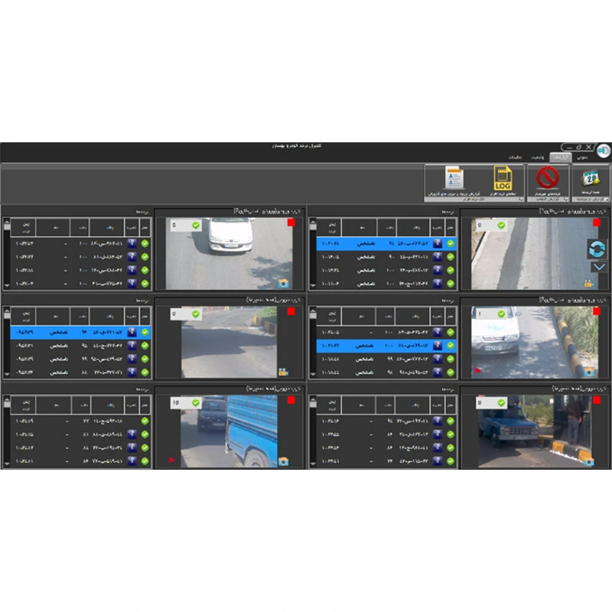Select the highlighted ribbon tab
This screenshot has height=612, width=612.
(x=561, y=158)
